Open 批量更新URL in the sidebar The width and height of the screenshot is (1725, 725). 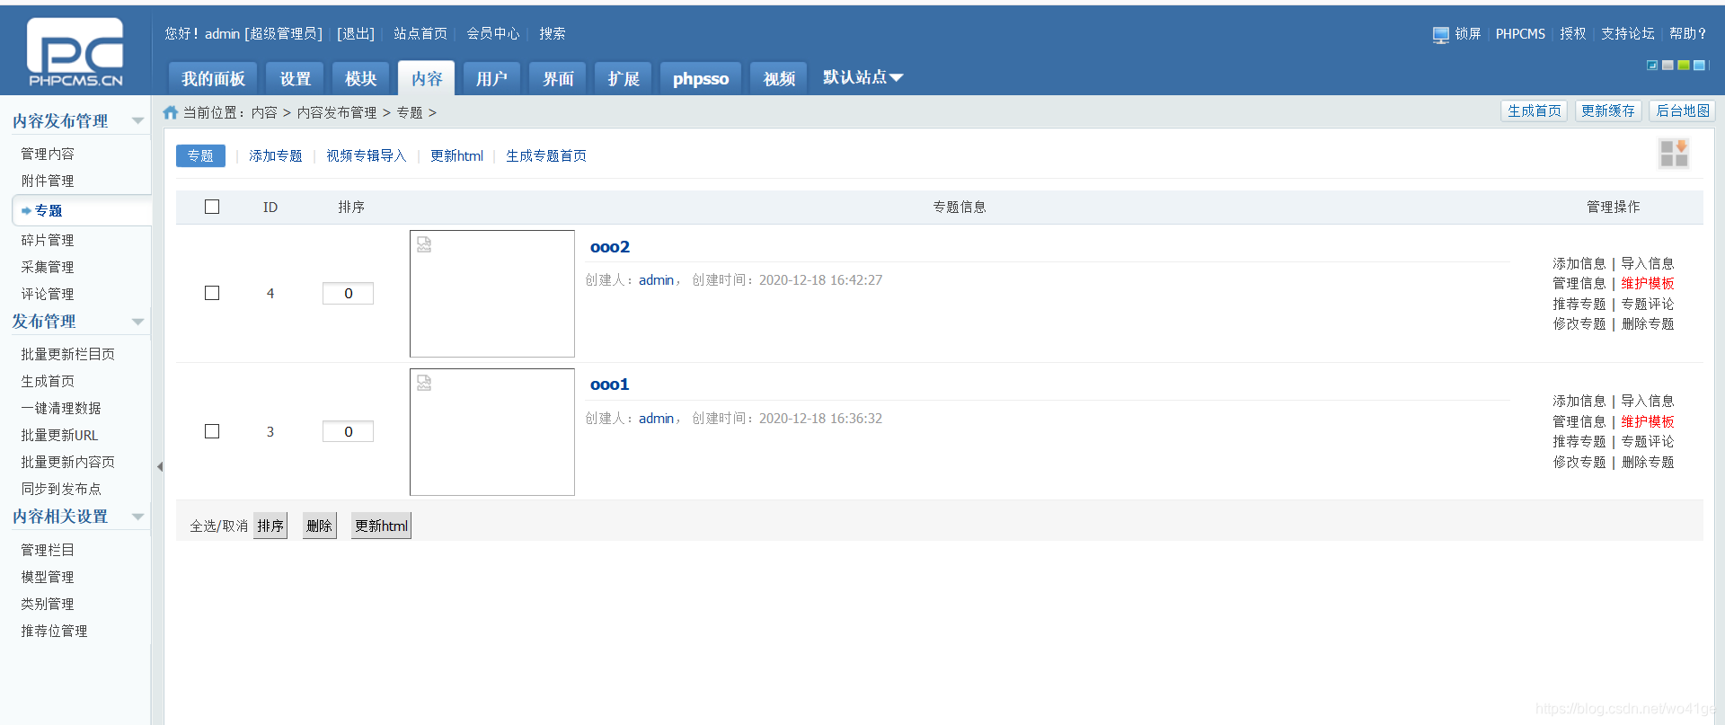point(59,435)
